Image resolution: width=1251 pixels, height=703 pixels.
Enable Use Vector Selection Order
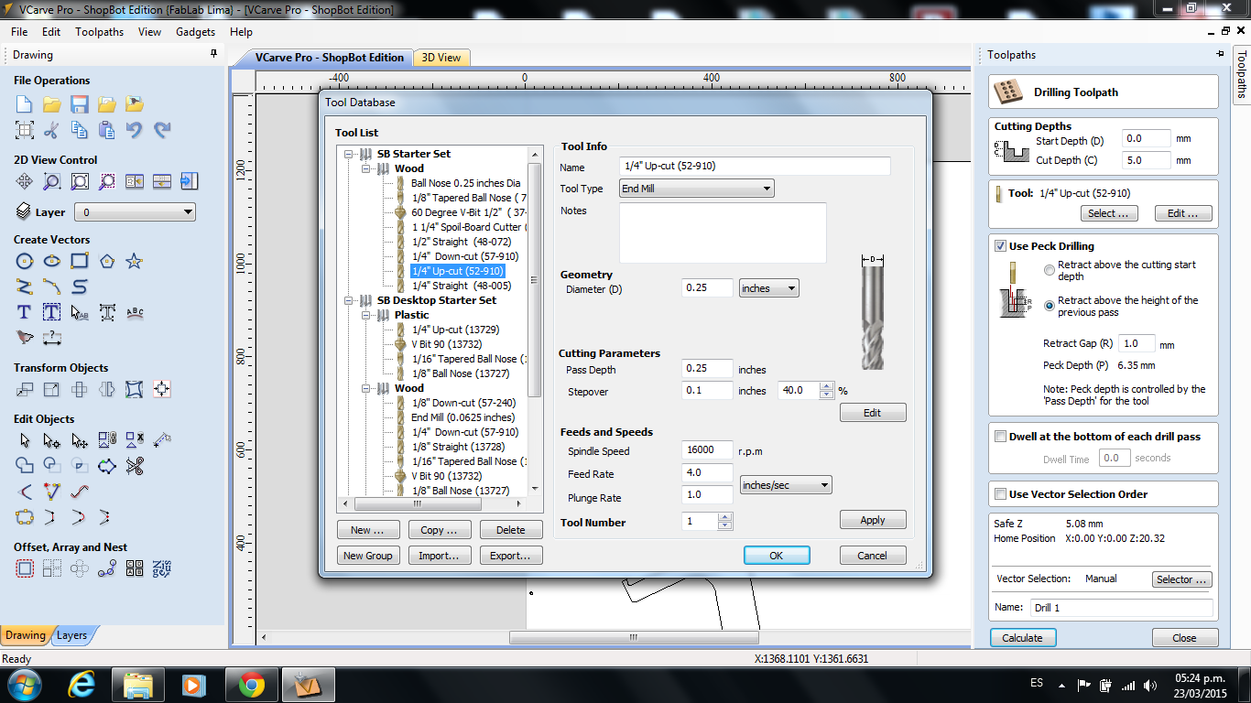[x=1001, y=494]
